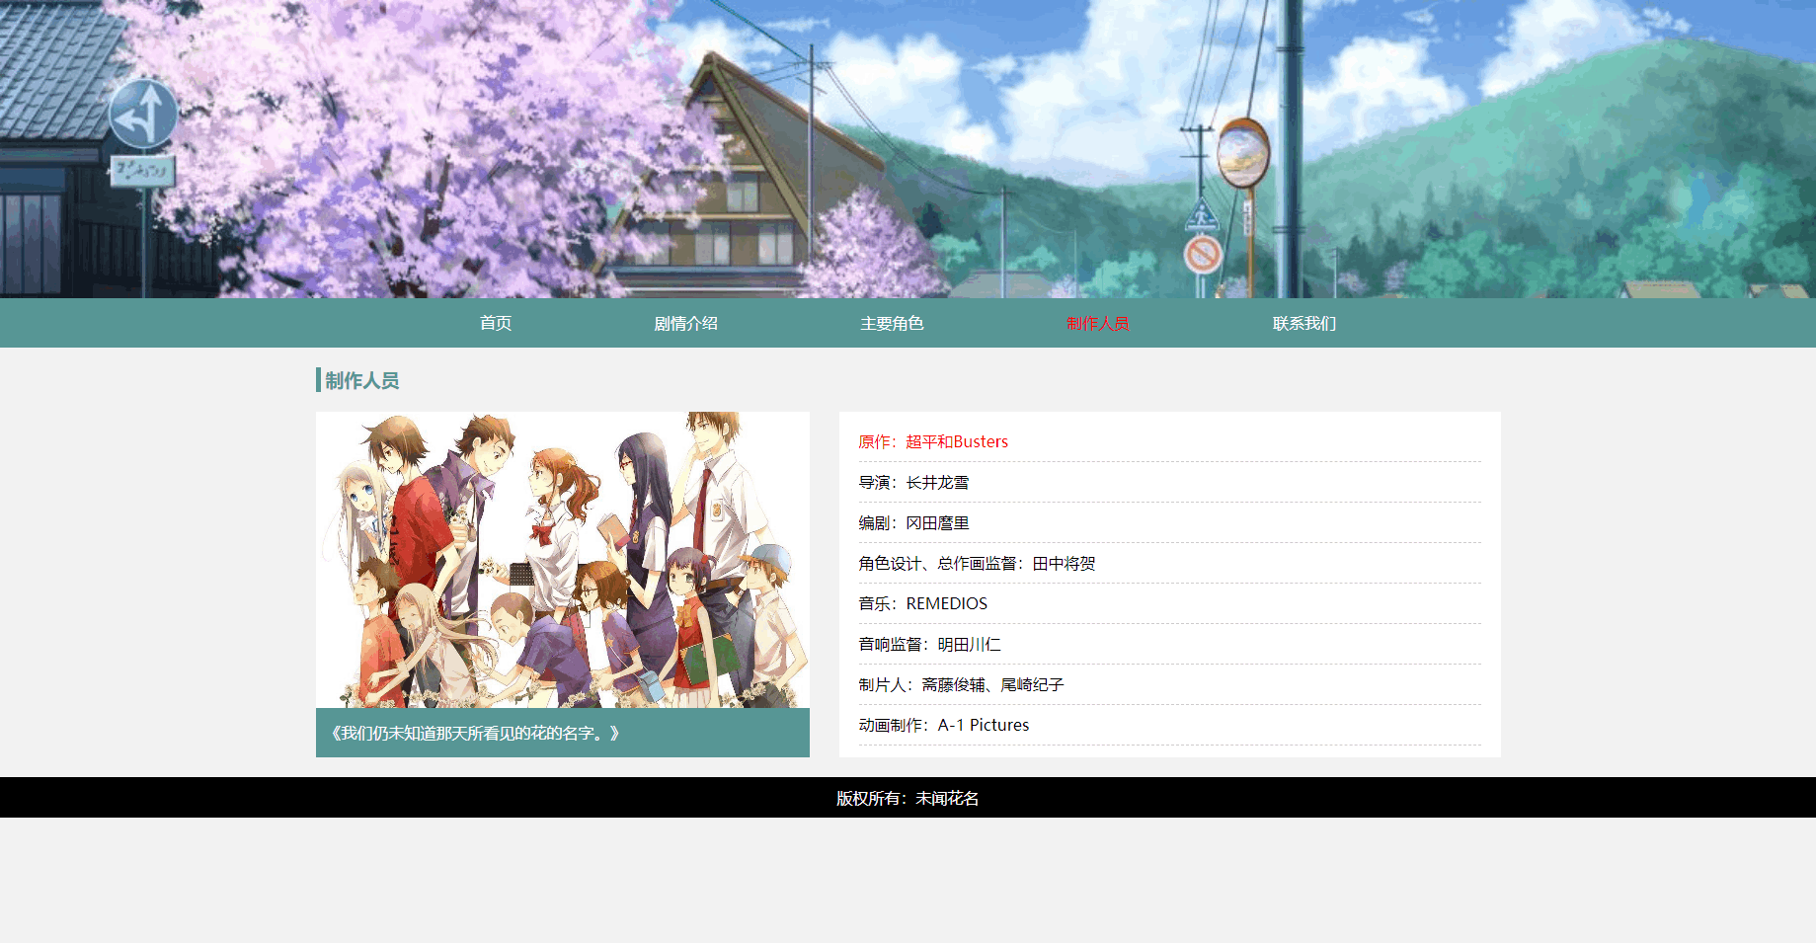This screenshot has width=1816, height=943.
Task: Open the 首页 navigation link
Action: (496, 323)
